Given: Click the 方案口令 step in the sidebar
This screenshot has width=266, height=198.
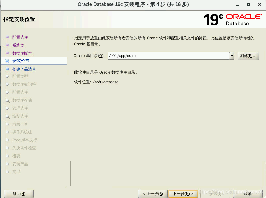Looking at the screenshot, I should coord(20,124).
